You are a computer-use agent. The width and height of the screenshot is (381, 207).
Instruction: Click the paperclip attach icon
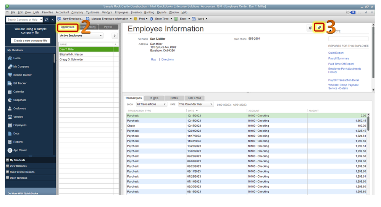(x=310, y=27)
